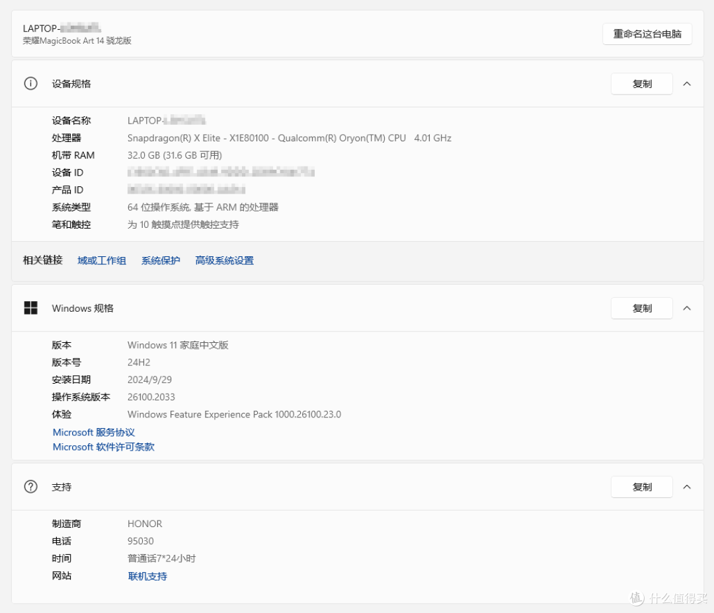Viewport: 714px width, 613px height.
Task: Click the 荣耀MagicBook Art 14 骁龙版 model name
Action: pos(77,41)
